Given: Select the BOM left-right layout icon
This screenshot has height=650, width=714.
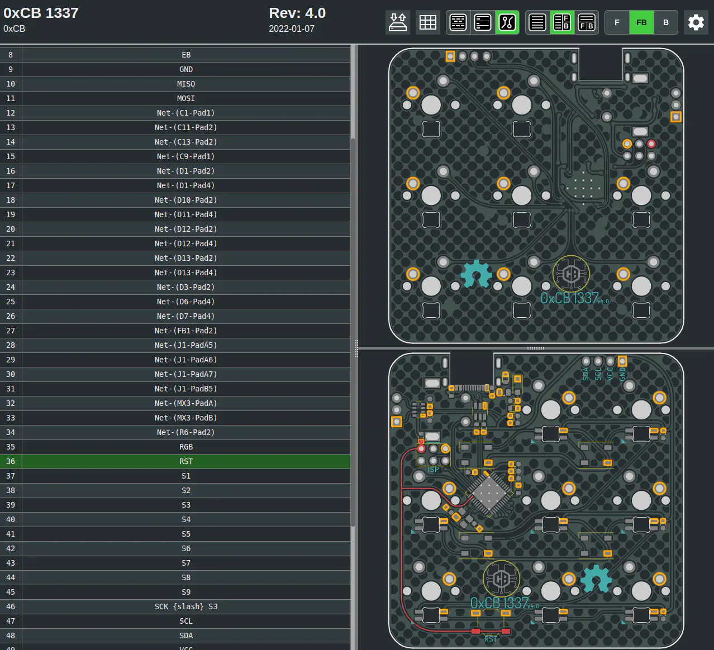Looking at the screenshot, I should (562, 22).
